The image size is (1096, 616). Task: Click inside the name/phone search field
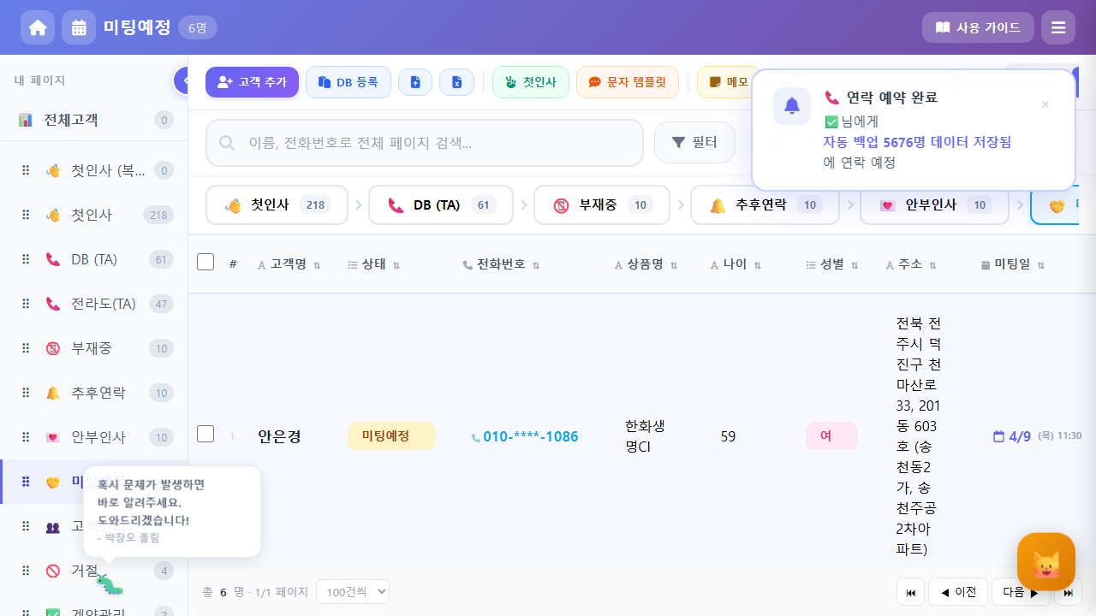pyautogui.click(x=424, y=142)
